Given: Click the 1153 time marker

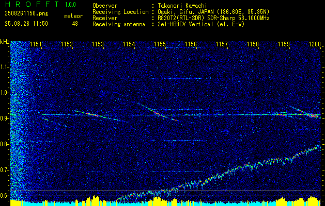Looking at the screenshot, I should coord(98,44).
